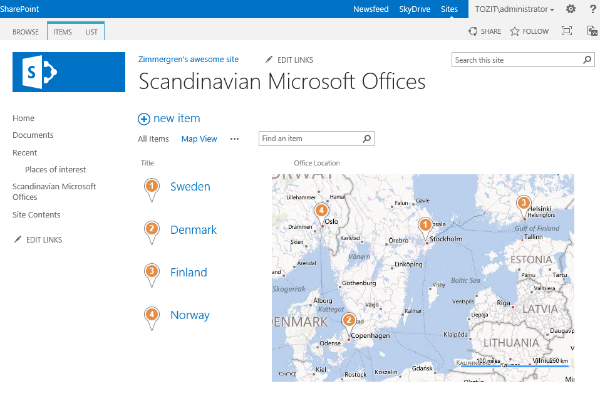600x393 pixels.
Task: Select map pin 4 at Oslo
Action: 321,215
